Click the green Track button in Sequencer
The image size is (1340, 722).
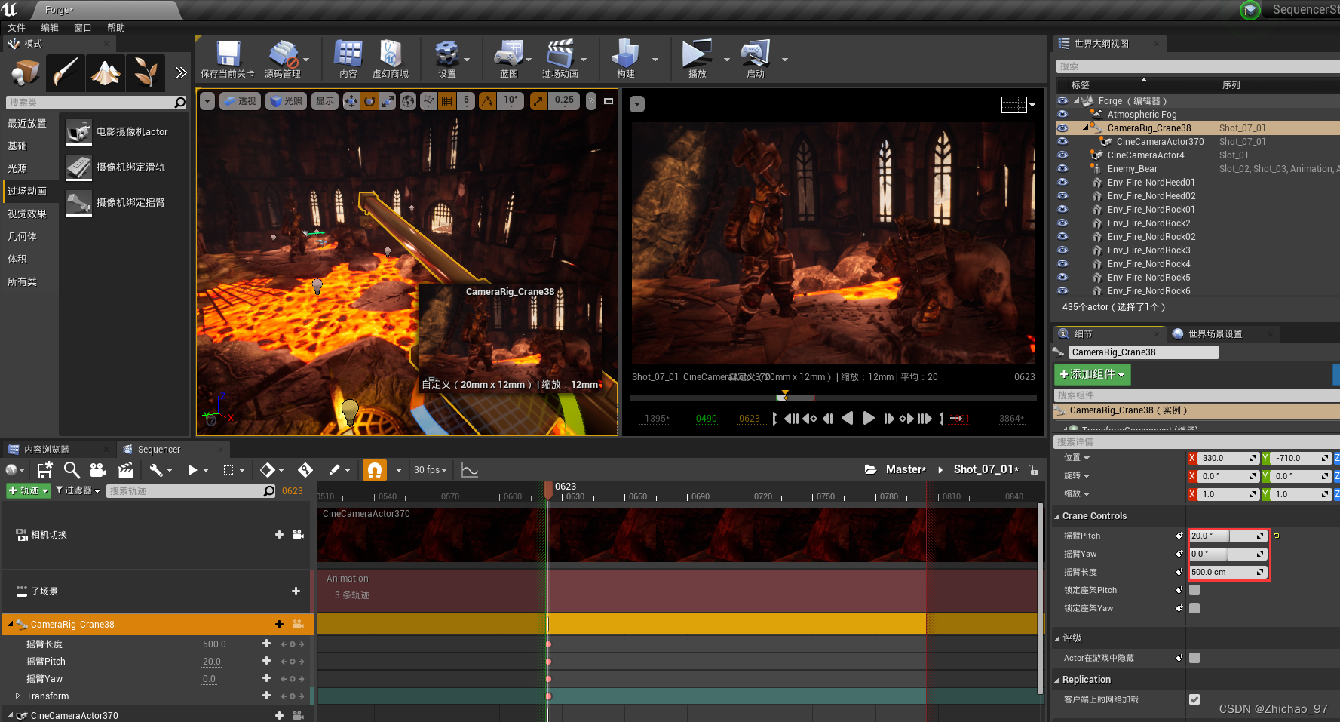(28, 490)
